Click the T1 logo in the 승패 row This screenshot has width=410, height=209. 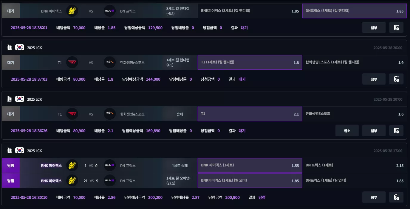coord(72,114)
